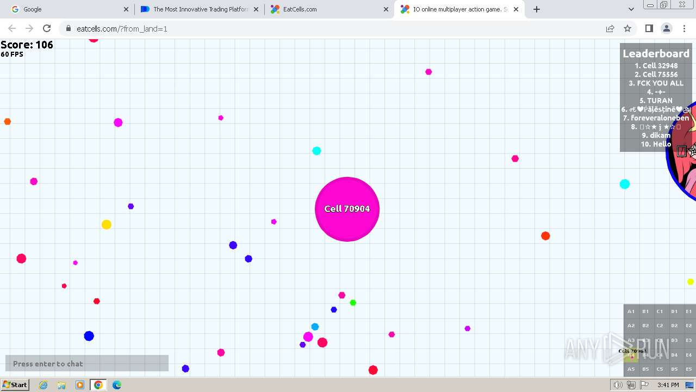The width and height of the screenshot is (696, 392).
Task: Click the orange-red food pellet right of the player cell
Action: tap(545, 236)
